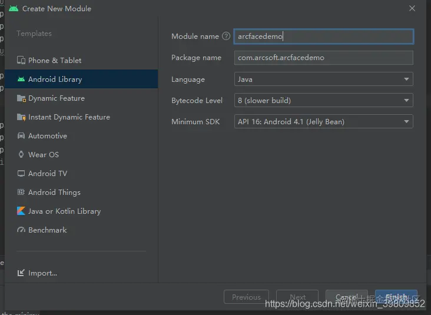Select Instant Dynamic Feature template
The height and width of the screenshot is (315, 431).
tap(81, 117)
